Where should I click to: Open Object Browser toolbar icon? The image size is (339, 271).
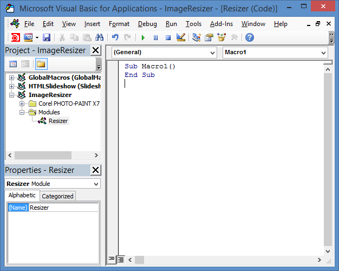click(221, 37)
